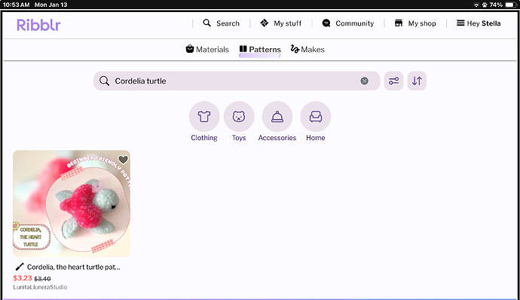
Task: Switch to the Materials tab
Action: [x=207, y=50]
